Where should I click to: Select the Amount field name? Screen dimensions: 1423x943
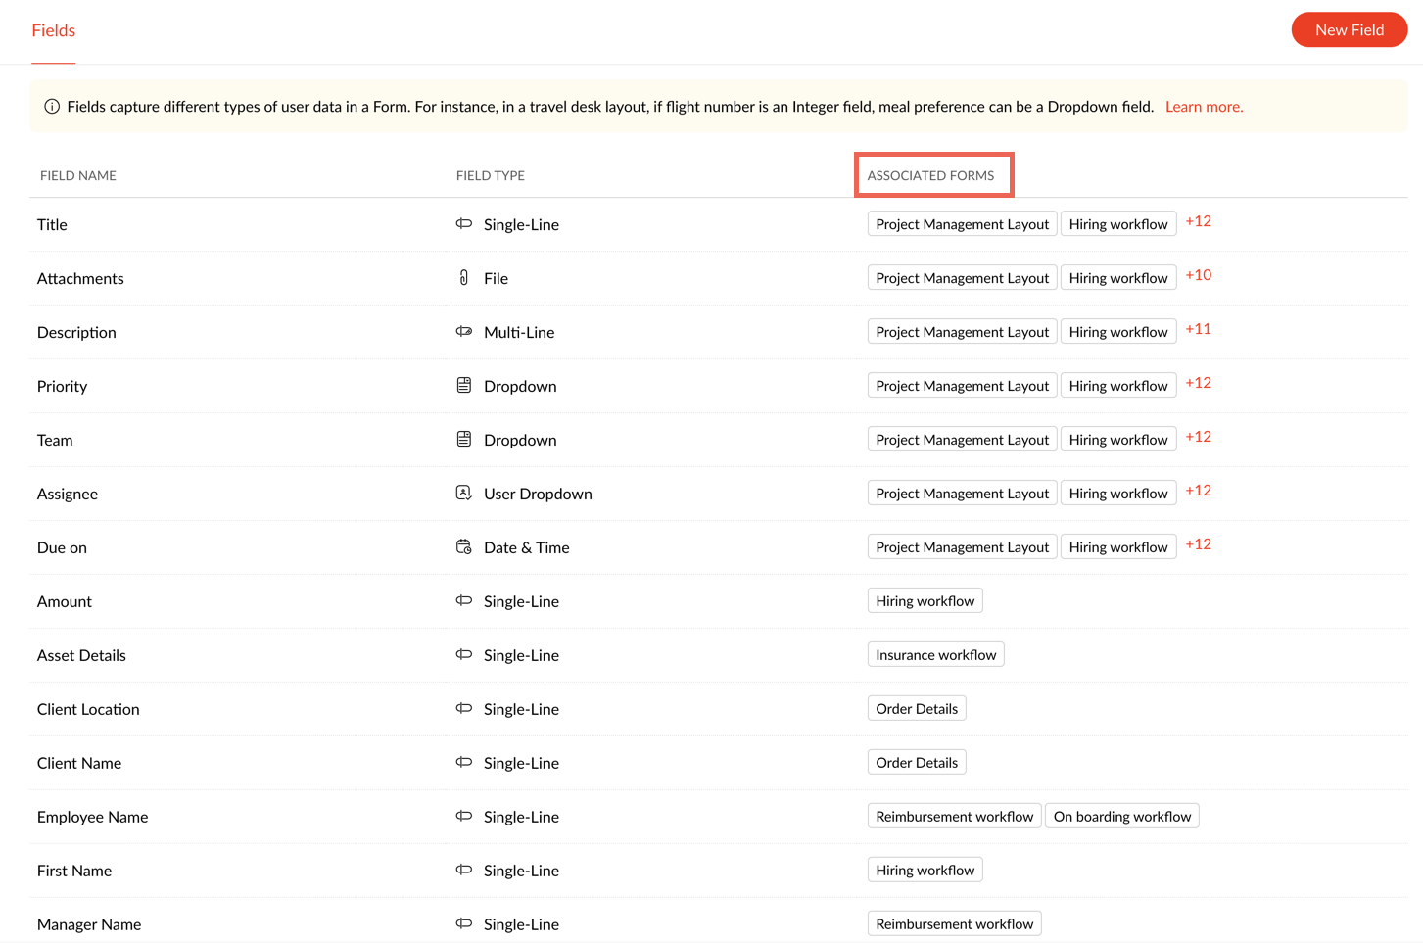[x=65, y=602]
